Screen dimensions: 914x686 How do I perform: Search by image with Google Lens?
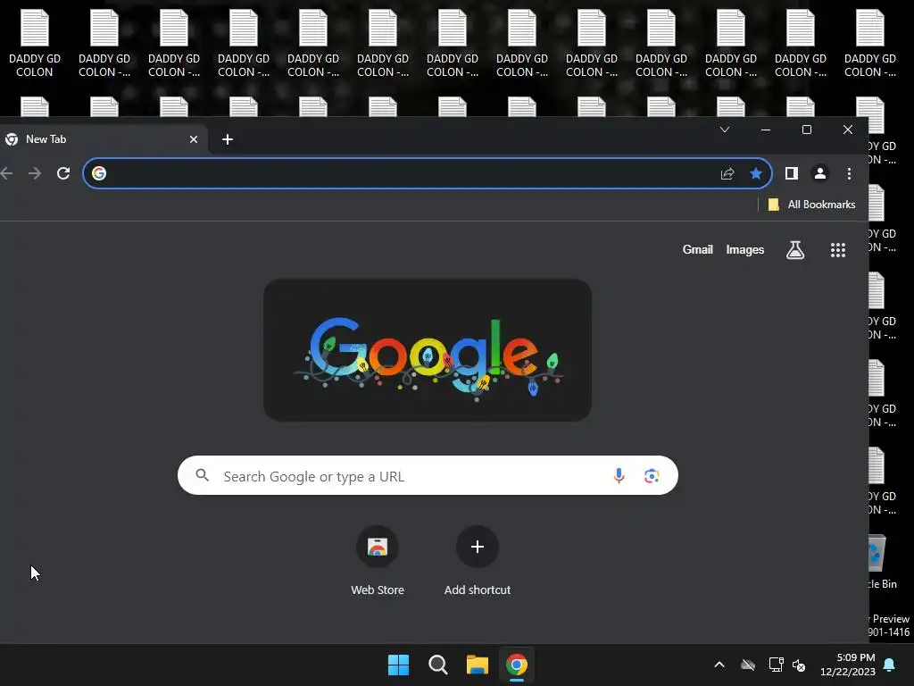coord(652,476)
